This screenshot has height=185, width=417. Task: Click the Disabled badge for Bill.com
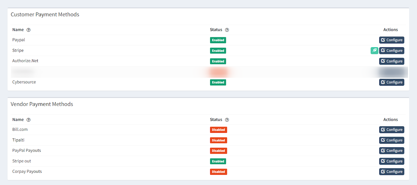tap(218, 130)
